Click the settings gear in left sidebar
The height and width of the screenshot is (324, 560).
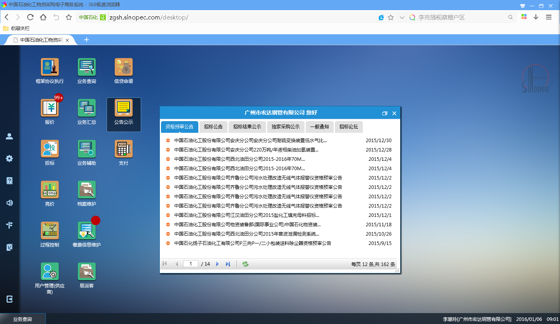[x=9, y=158]
